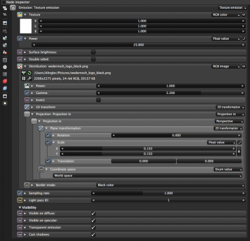
Task: Uncheck Visible on specular
Action: pos(93,220)
